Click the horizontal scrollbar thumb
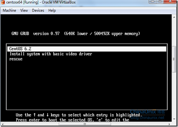Screen dimensions: 178x127 [85, 124]
